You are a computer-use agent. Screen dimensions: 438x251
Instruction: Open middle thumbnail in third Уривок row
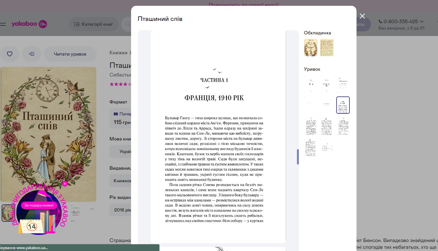click(x=327, y=126)
